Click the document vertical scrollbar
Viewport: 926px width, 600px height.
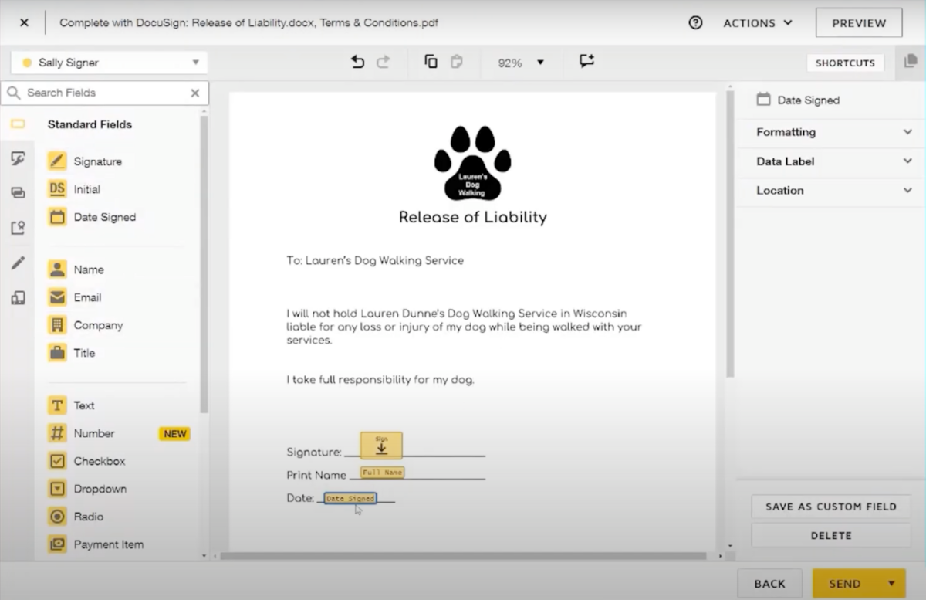[730, 236]
